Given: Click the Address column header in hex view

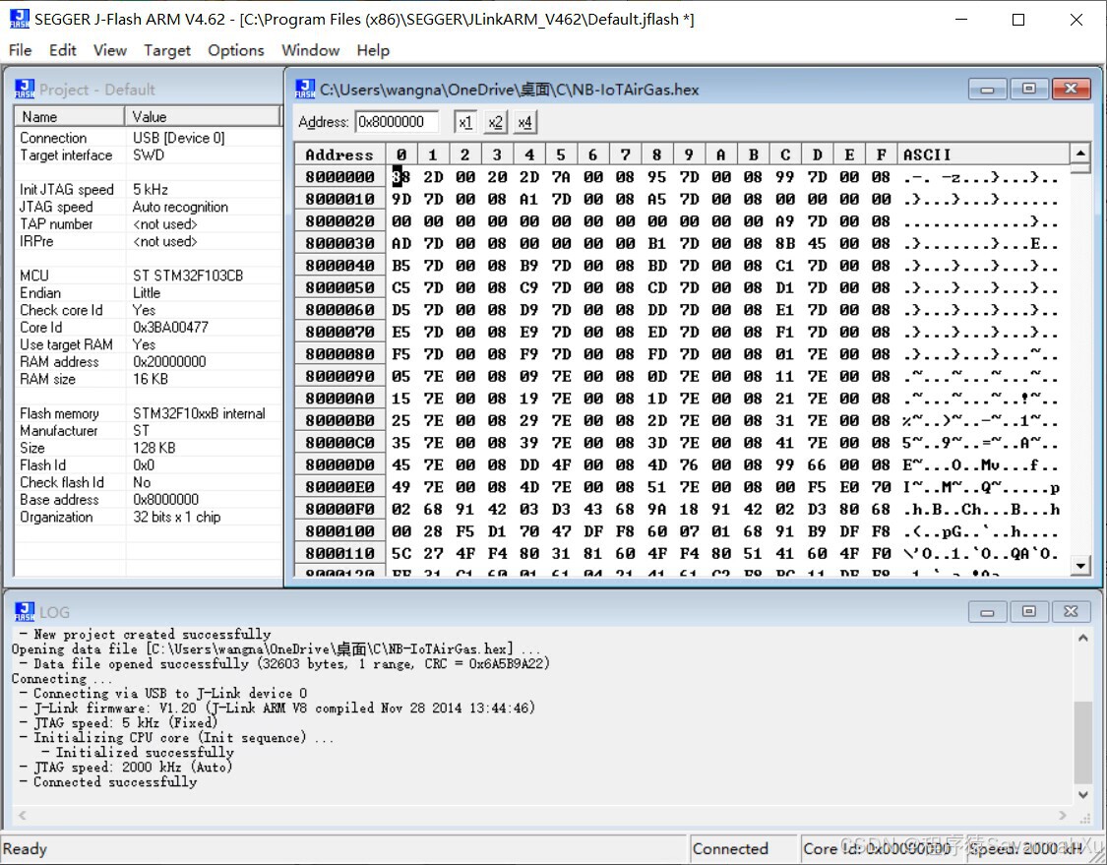Looking at the screenshot, I should tap(339, 154).
